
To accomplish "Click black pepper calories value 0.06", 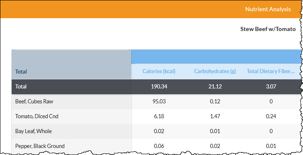I will pyautogui.click(x=159, y=146).
